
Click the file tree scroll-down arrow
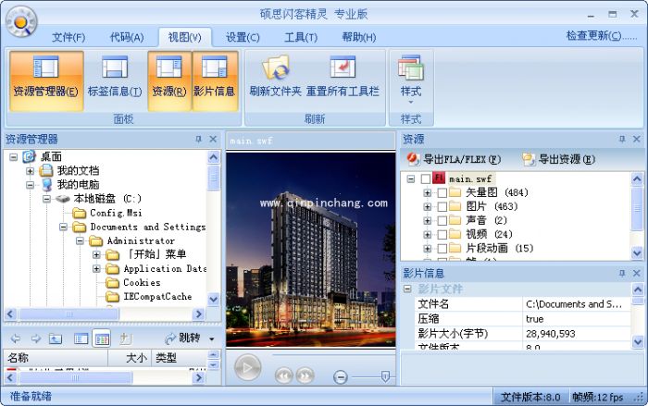tap(213, 299)
